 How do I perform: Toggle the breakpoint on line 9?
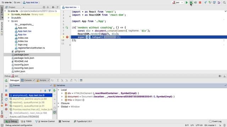[67, 37]
